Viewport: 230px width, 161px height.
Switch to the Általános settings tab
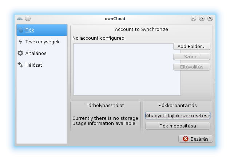click(42, 53)
